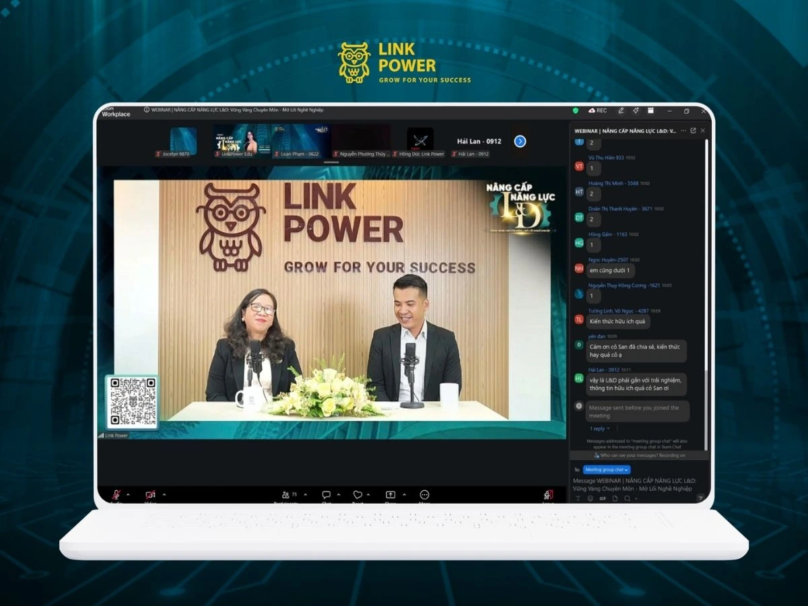The image size is (808, 606).
Task: Select the Nguyễn Phương Thùy thumbnail
Action: [361, 142]
